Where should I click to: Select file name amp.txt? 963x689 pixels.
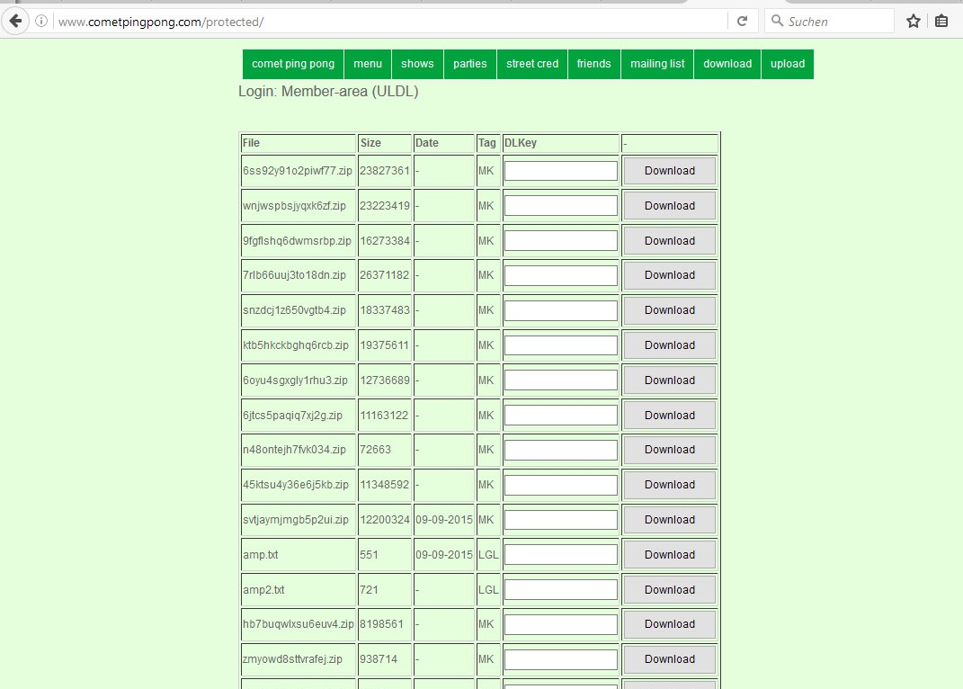[261, 555]
